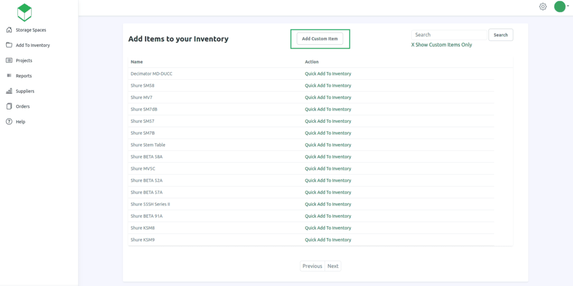Quick add Shure BETA 52A to inventory

(328, 180)
